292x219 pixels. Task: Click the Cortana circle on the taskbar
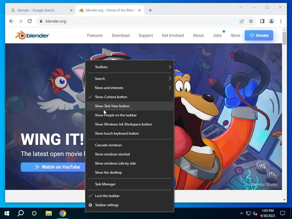click(34, 213)
